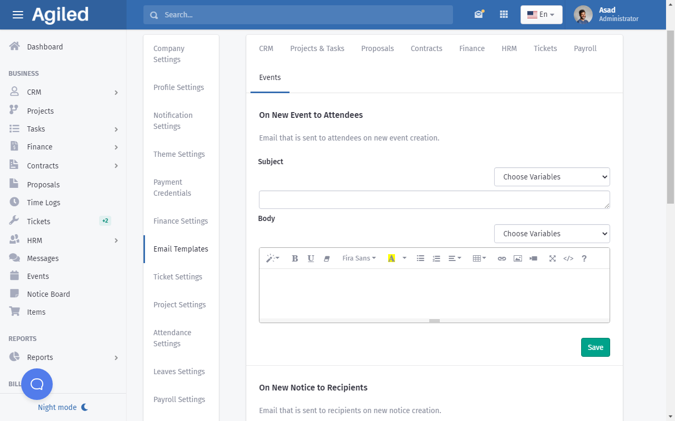The image size is (675, 421).
Task: Open Ticket Settings in settings menu
Action: click(178, 277)
